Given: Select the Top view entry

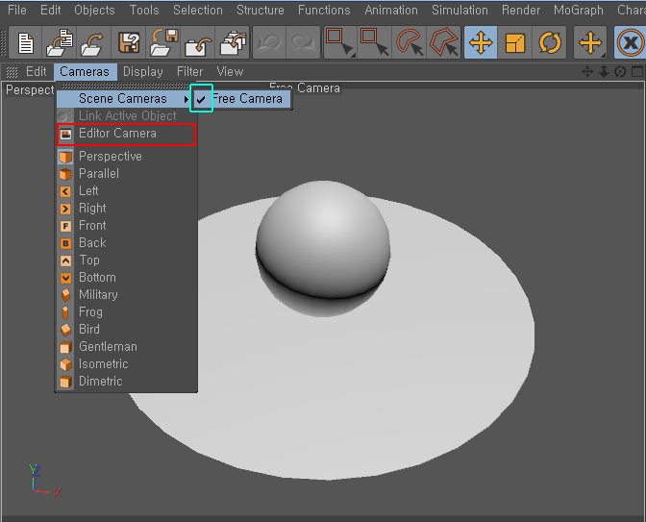Looking at the screenshot, I should pyautogui.click(x=126, y=261).
